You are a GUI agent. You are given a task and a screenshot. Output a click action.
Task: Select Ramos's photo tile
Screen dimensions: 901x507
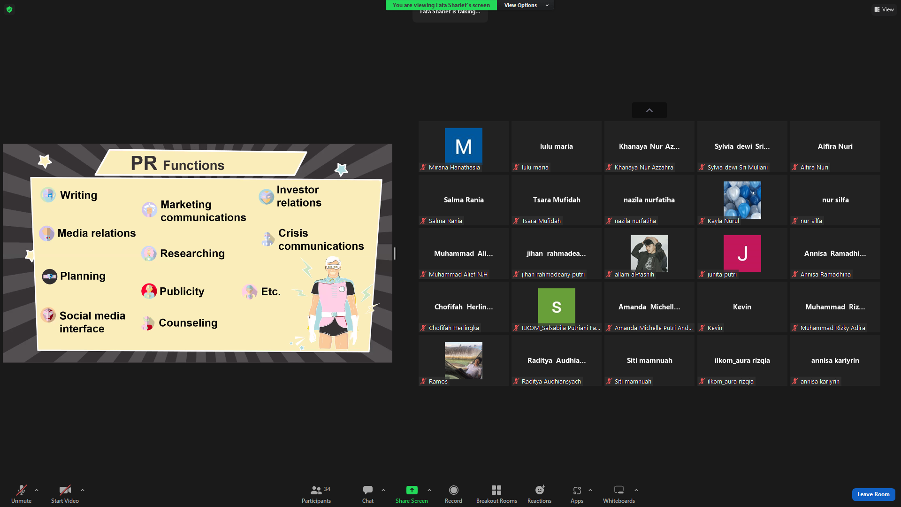click(x=464, y=361)
